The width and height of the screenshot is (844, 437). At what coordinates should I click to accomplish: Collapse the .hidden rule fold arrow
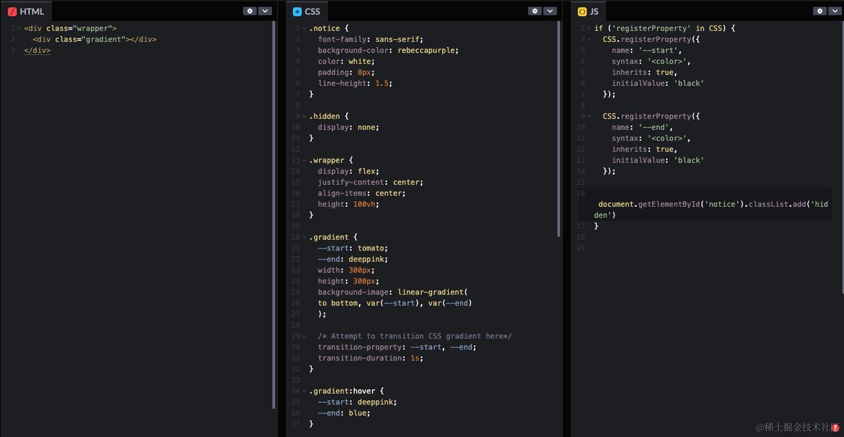304,116
